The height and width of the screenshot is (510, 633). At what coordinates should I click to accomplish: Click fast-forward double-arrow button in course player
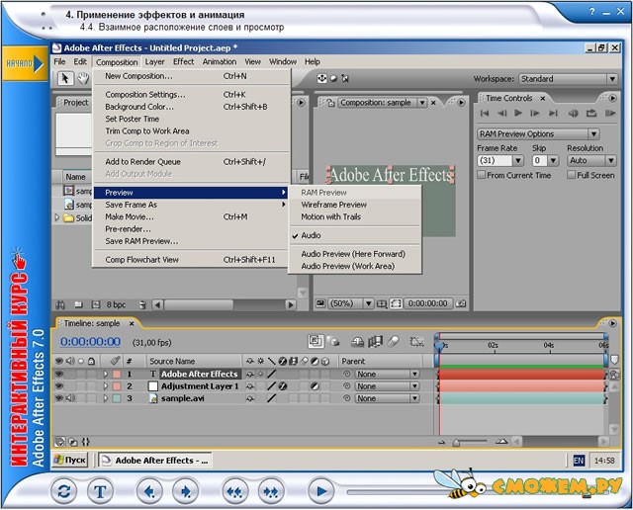(271, 491)
